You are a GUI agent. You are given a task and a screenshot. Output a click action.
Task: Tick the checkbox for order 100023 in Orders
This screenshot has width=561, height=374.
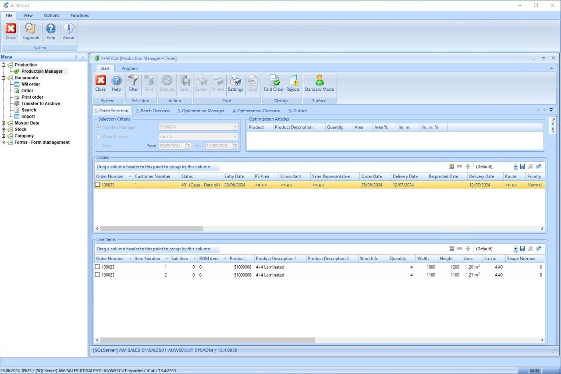click(x=98, y=185)
